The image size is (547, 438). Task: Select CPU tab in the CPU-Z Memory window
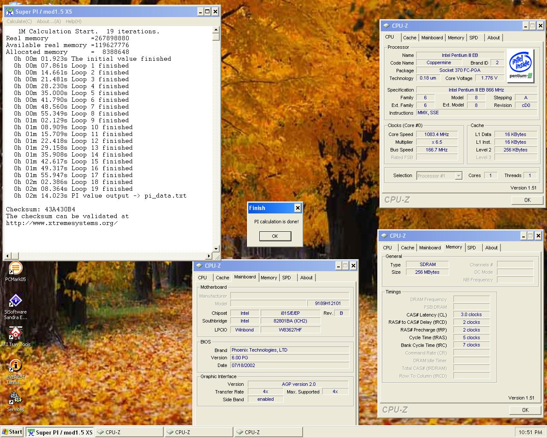(x=388, y=248)
